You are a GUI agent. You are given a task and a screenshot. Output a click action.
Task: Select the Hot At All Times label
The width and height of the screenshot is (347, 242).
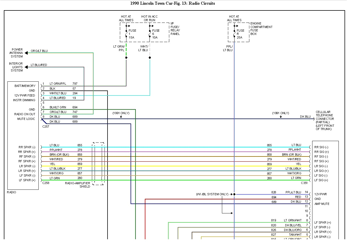point(126,18)
